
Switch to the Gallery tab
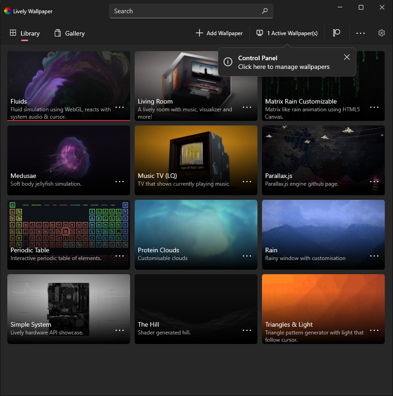[69, 33]
